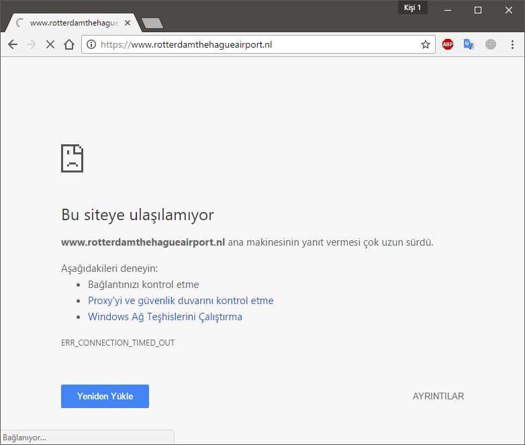Maximize the browser window

point(478,10)
